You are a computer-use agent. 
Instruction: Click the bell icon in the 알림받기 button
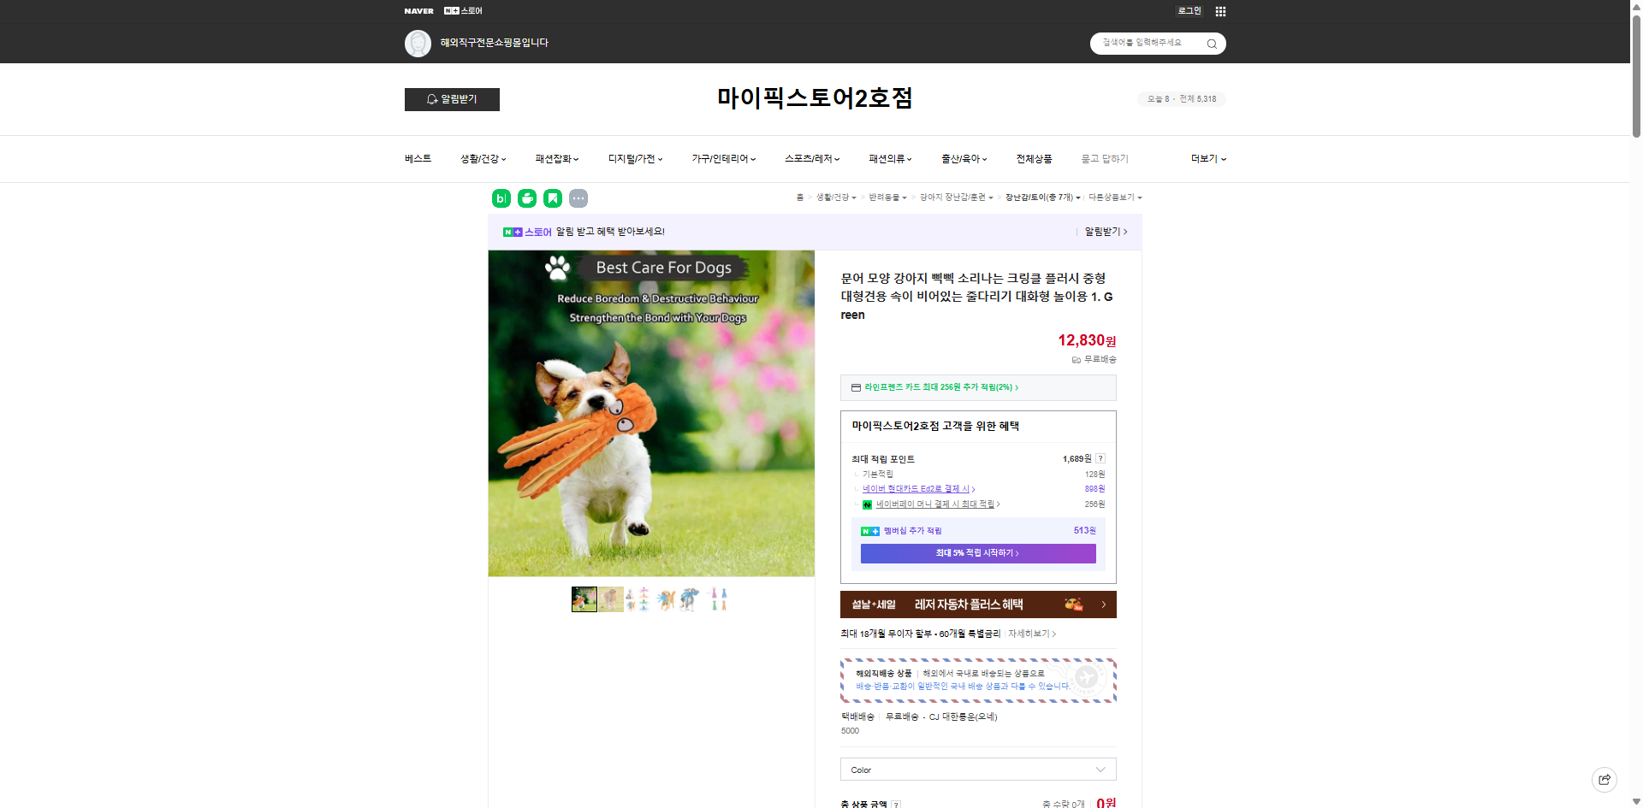(x=431, y=99)
